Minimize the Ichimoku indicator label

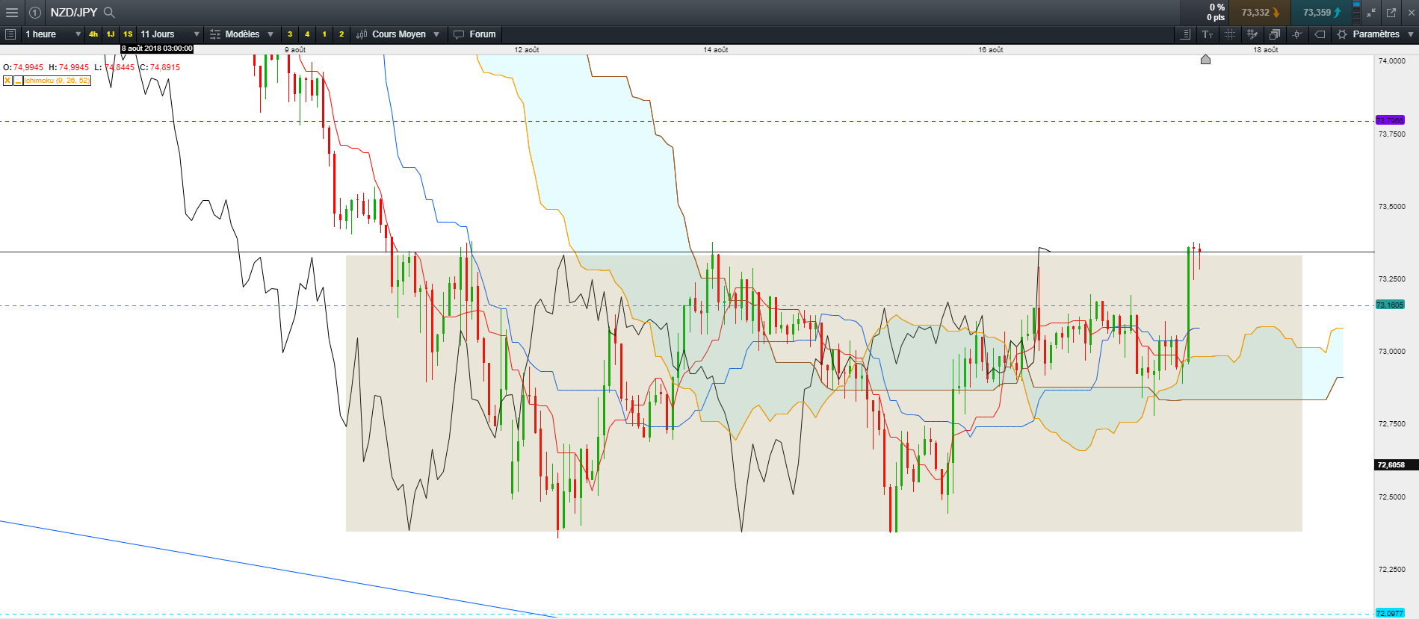point(18,81)
